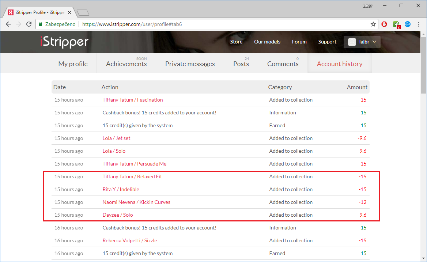427x262 pixels.
Task: Open the red Opera-style extension icon
Action: click(x=384, y=24)
